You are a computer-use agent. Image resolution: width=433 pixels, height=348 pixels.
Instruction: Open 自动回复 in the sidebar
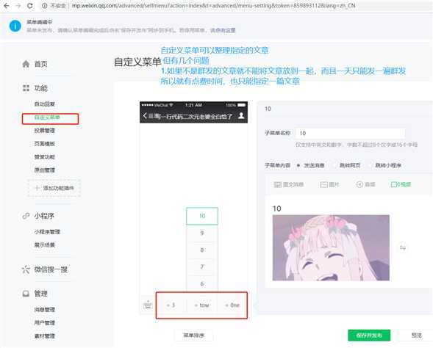point(44,104)
